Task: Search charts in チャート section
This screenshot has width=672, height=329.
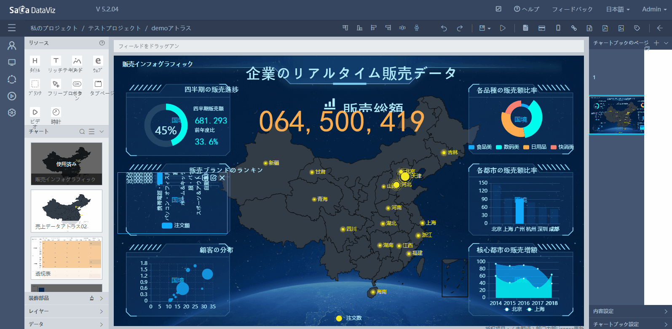Action: (82, 131)
